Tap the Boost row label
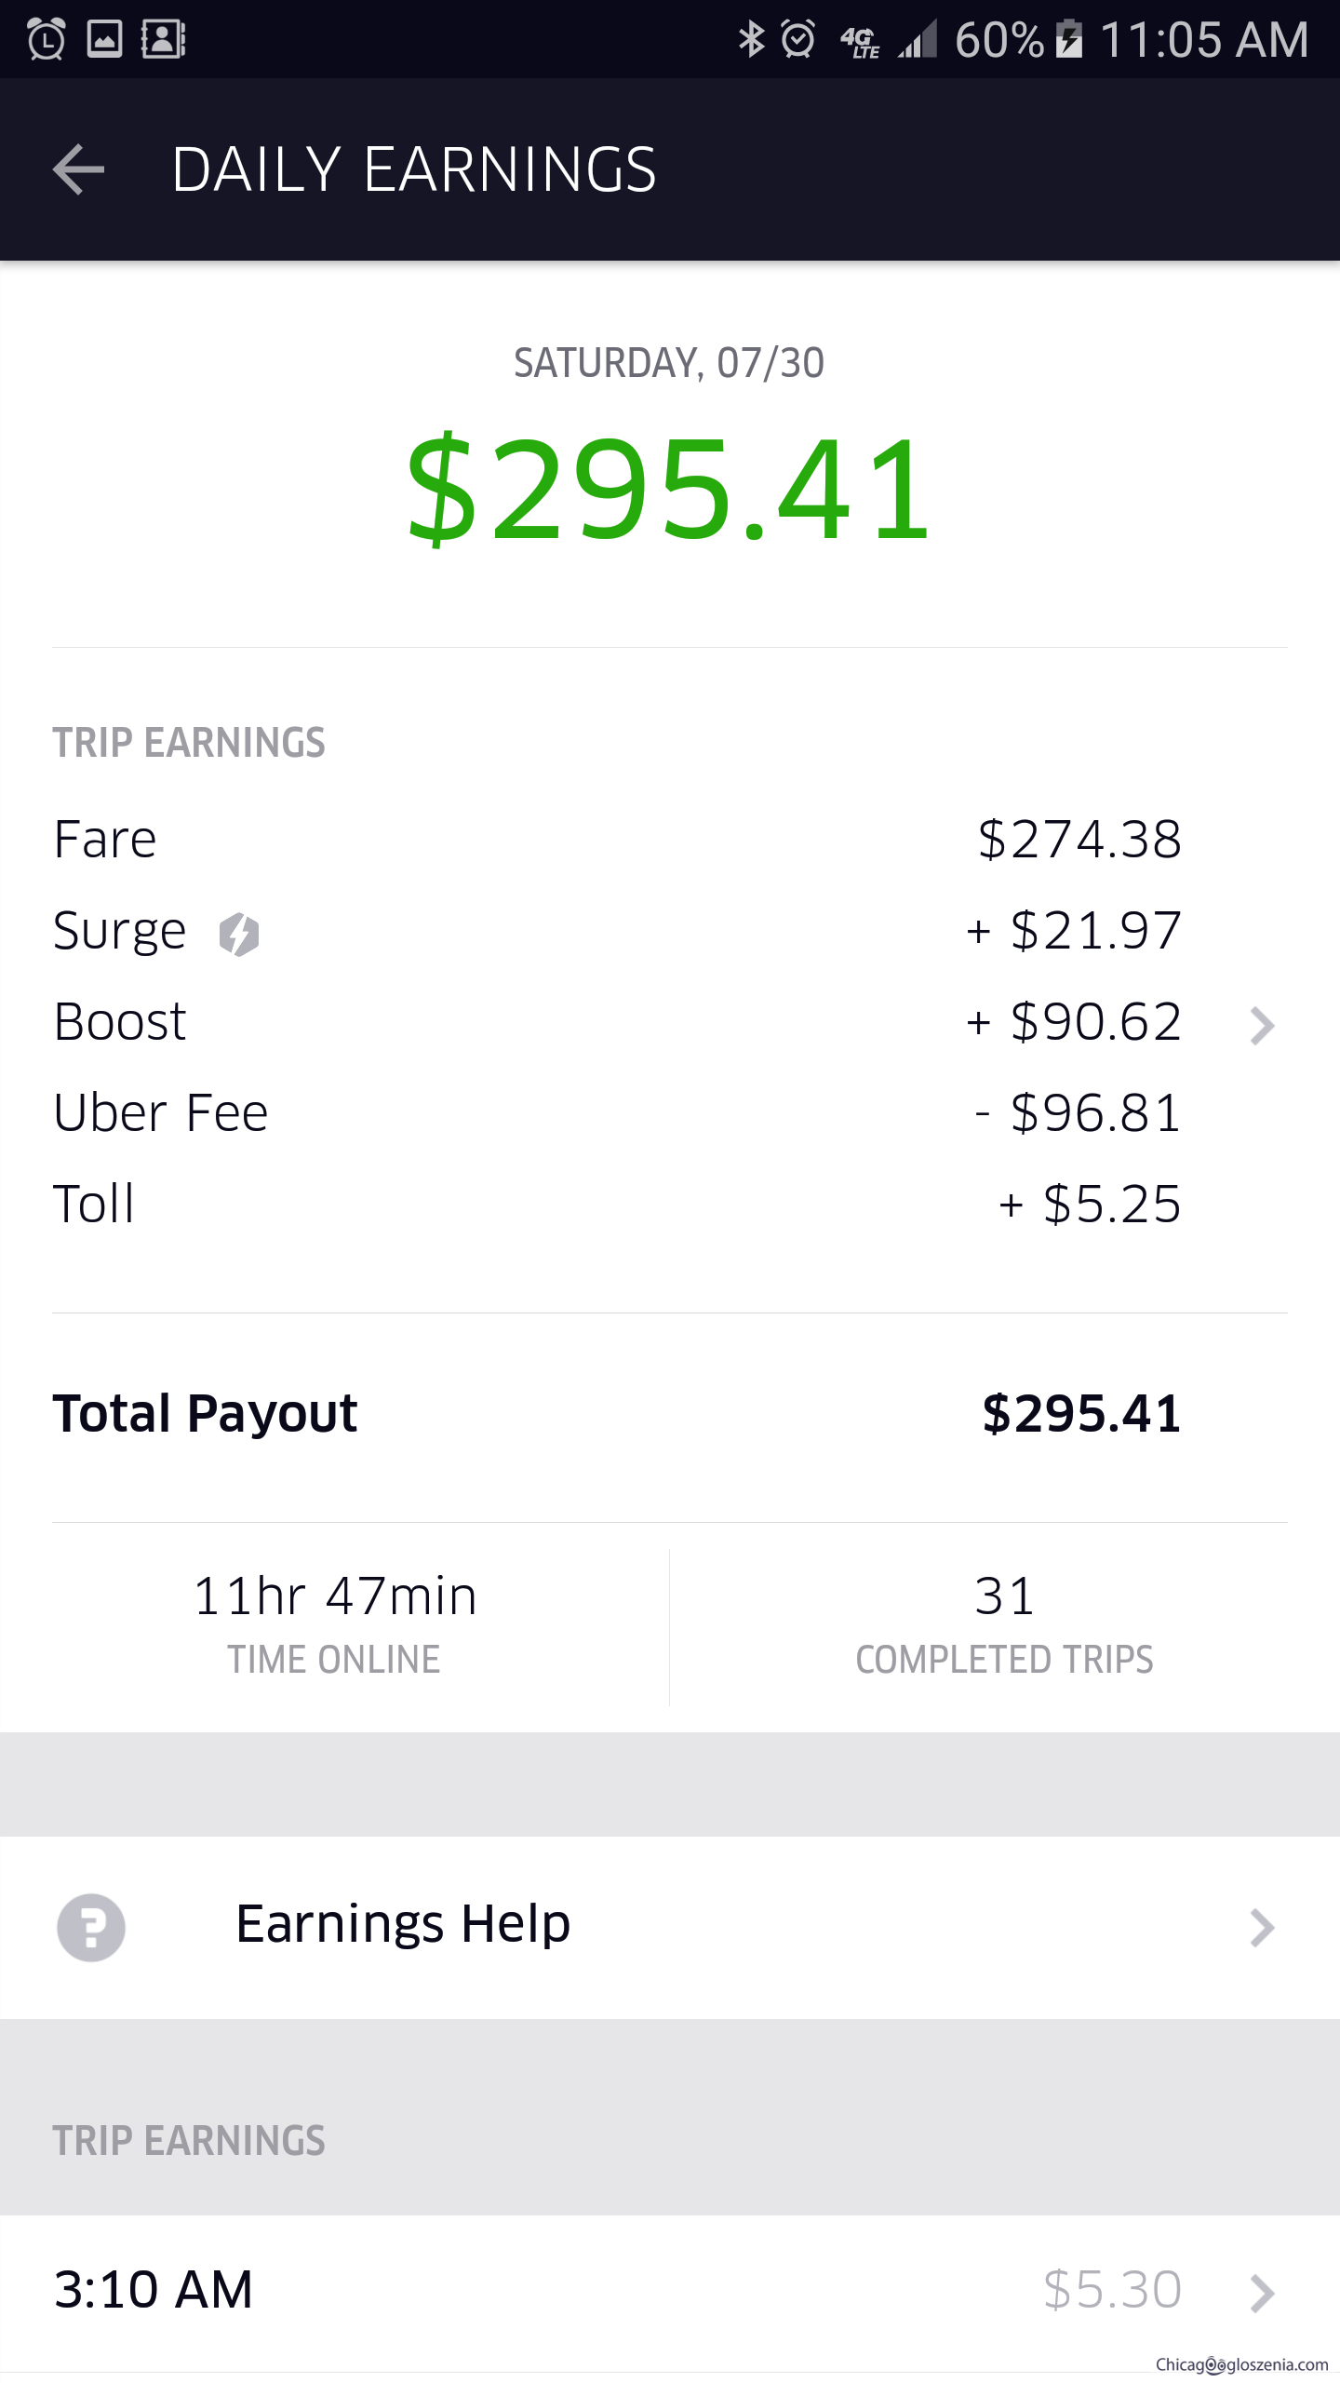The image size is (1340, 2383). point(120,1022)
